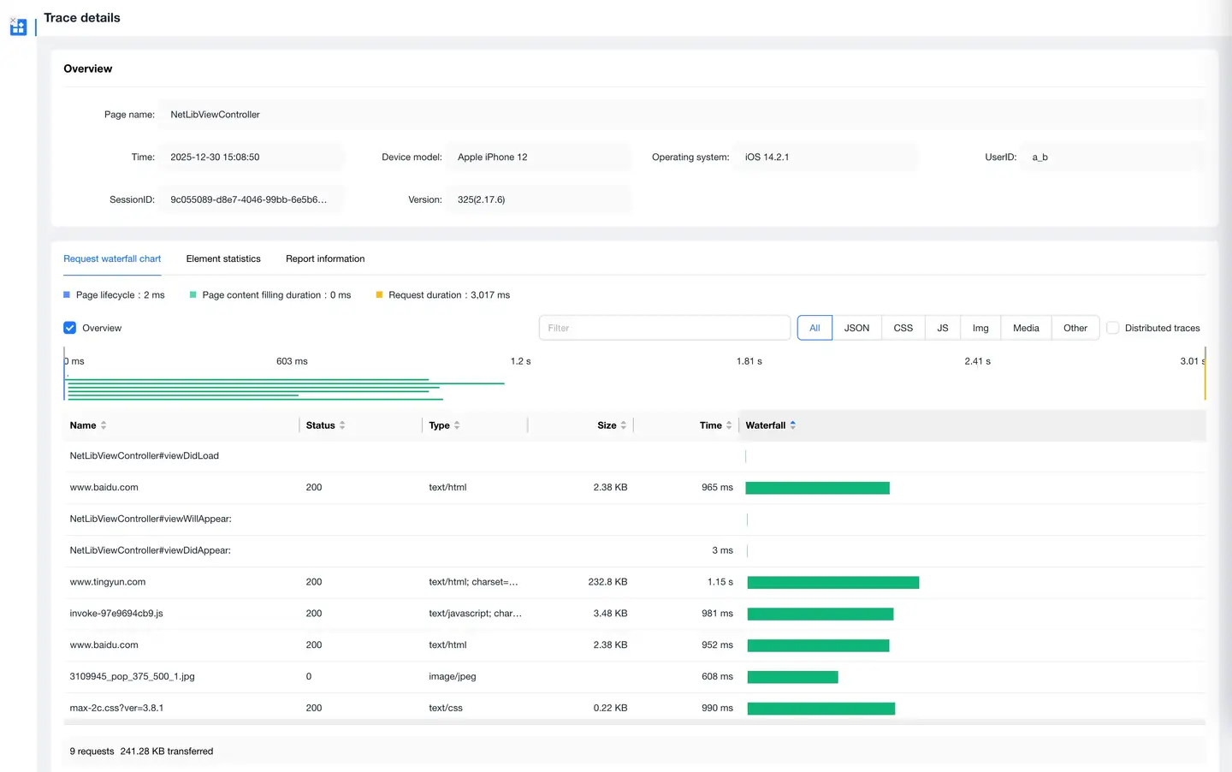Sort by Status column sort icon
The height and width of the screenshot is (772, 1232).
pyautogui.click(x=342, y=425)
